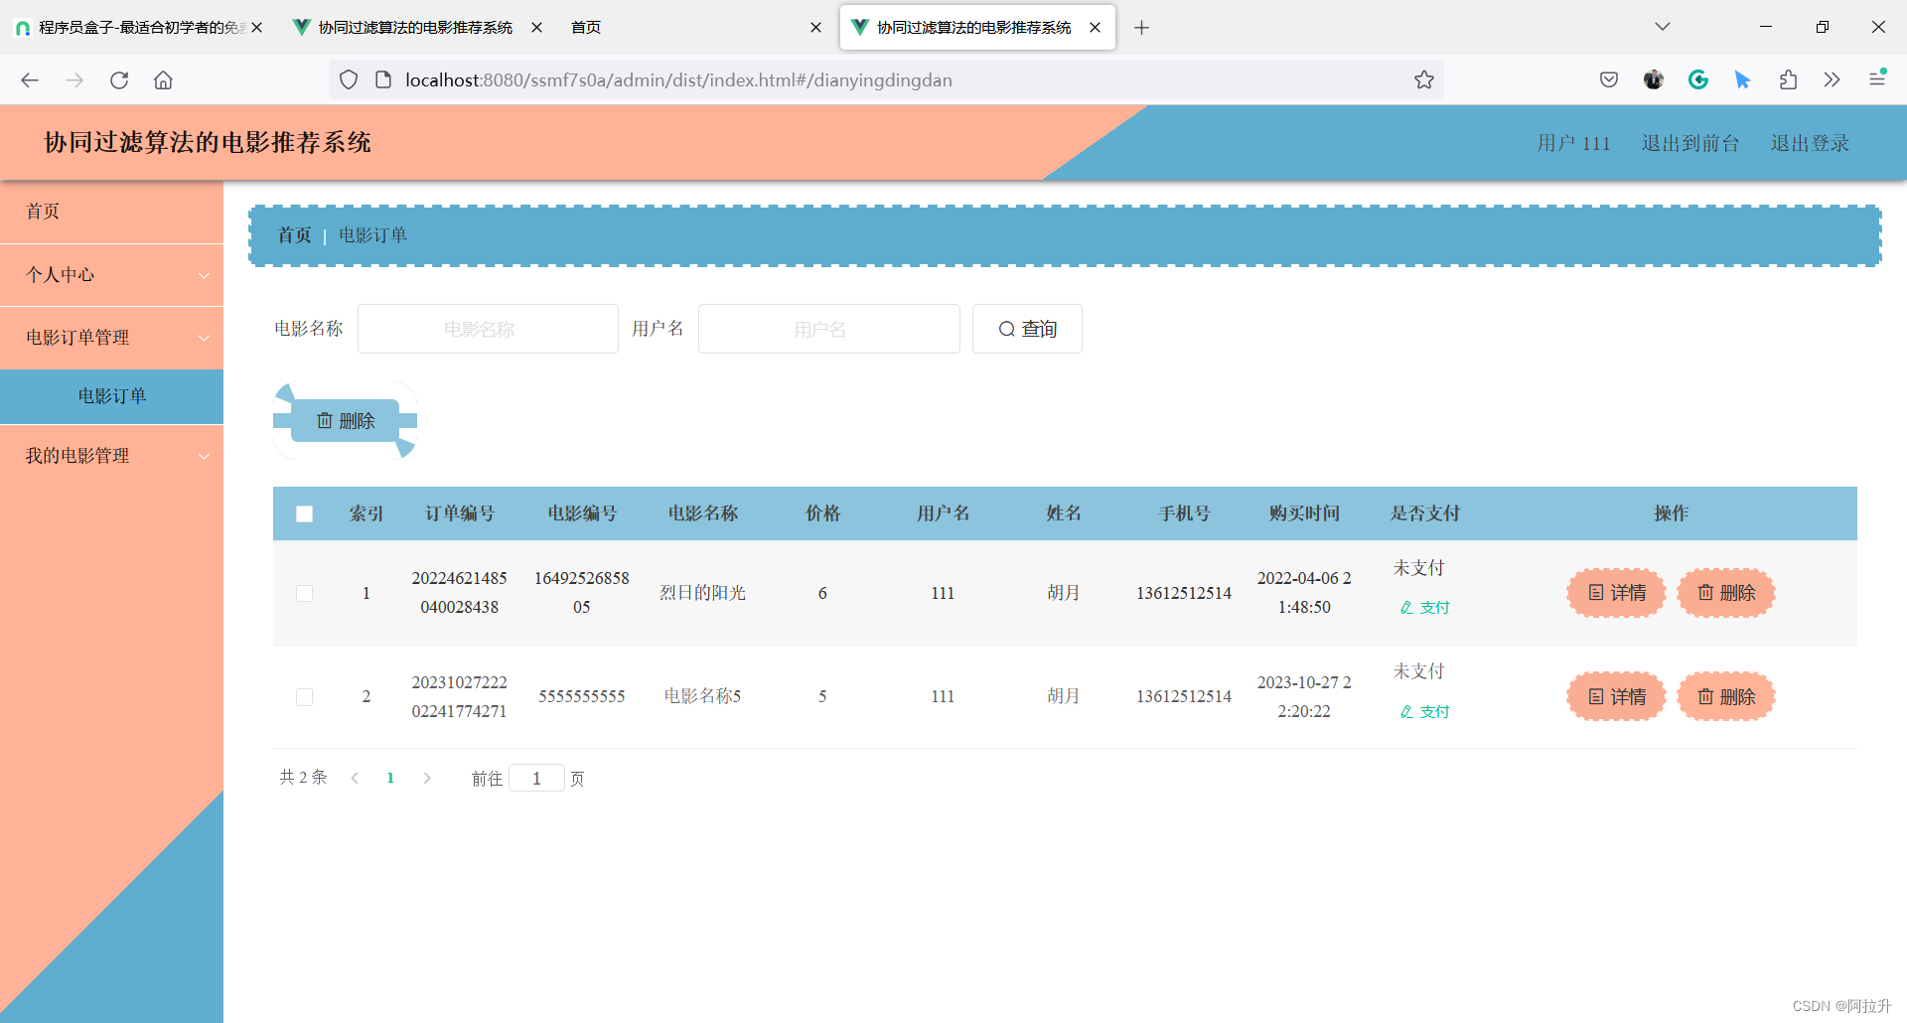The height and width of the screenshot is (1023, 1907).
Task: Switch to the 程序员盒子 tab
Action: [x=139, y=28]
